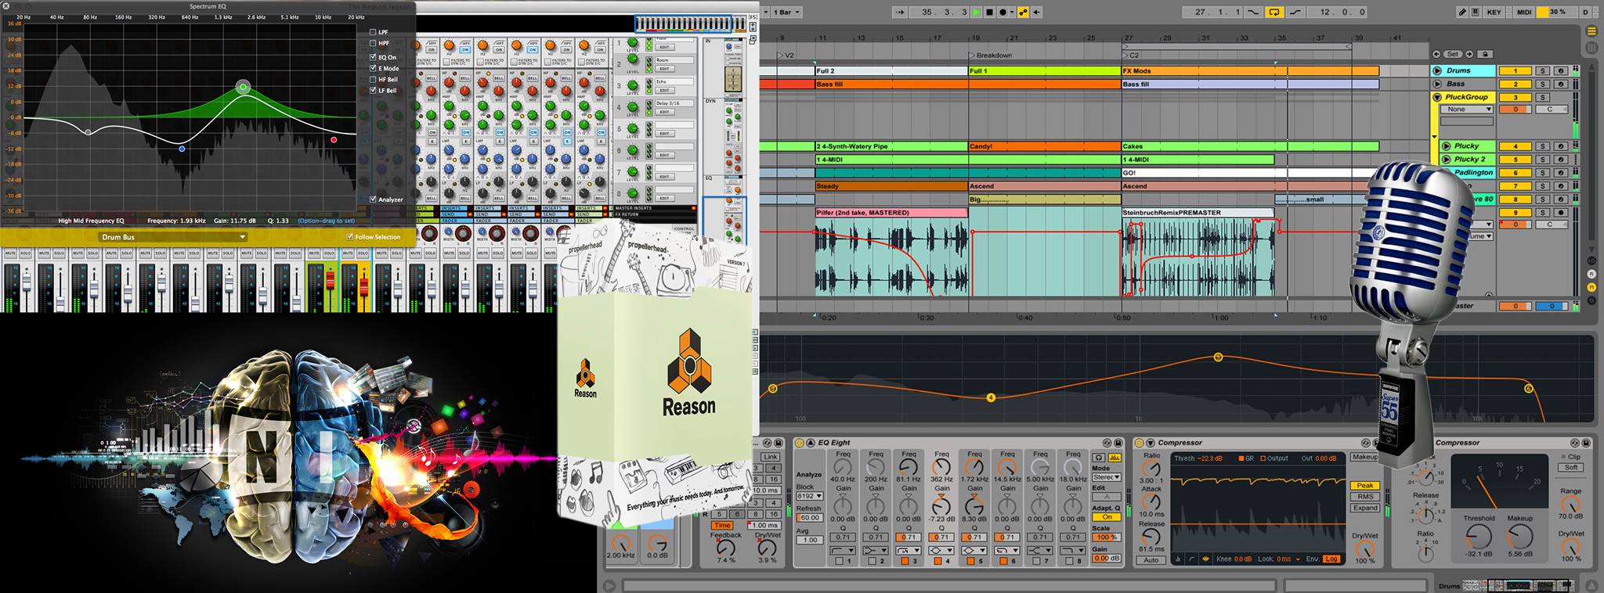Enable Draw Mode pencil in Ableton
This screenshot has height=593, width=1604.
click(x=1462, y=12)
